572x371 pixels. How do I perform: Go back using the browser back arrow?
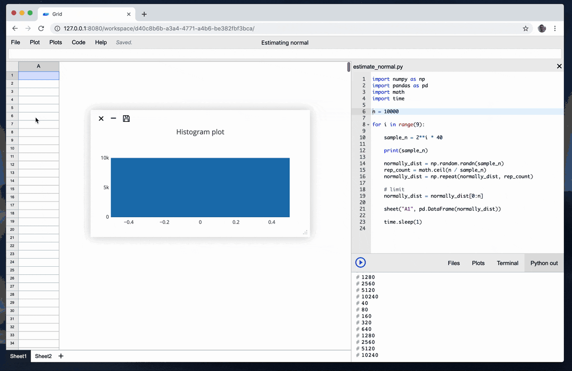point(15,29)
